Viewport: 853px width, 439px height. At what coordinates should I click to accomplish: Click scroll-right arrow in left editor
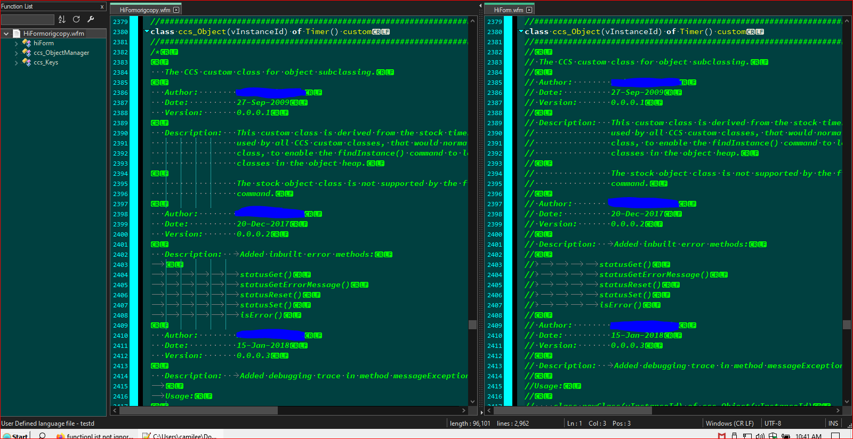pos(464,411)
